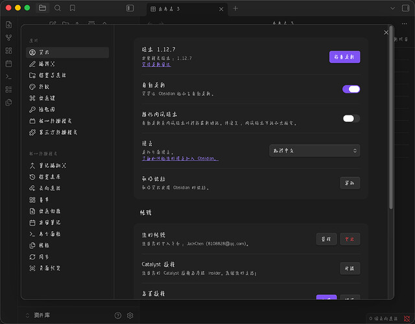Open the About section with the person icon
The width and height of the screenshot is (415, 324).
pyautogui.click(x=67, y=52)
